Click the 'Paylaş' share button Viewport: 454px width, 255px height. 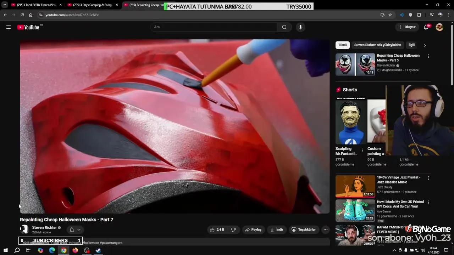coord(253,229)
